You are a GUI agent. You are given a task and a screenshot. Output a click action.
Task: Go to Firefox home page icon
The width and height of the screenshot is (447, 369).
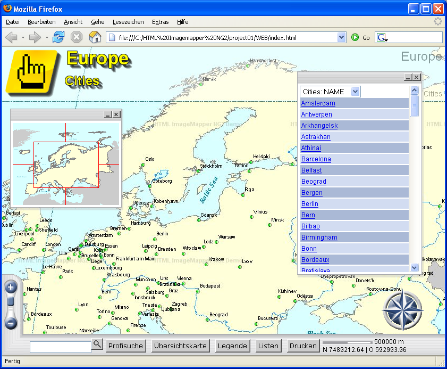pos(95,37)
